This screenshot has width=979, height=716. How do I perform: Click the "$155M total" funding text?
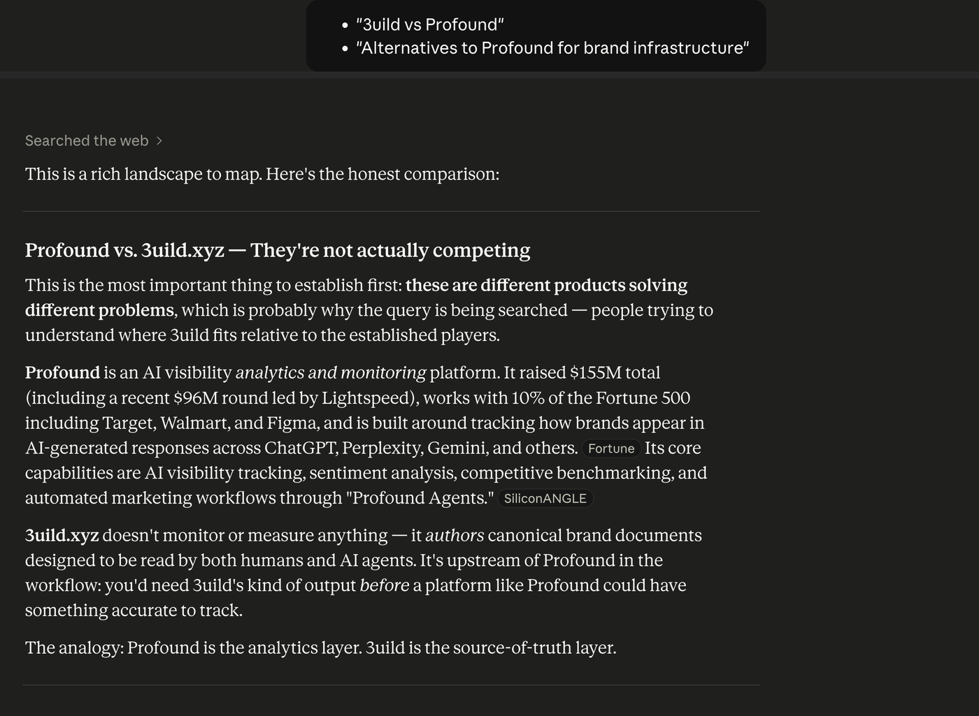615,372
